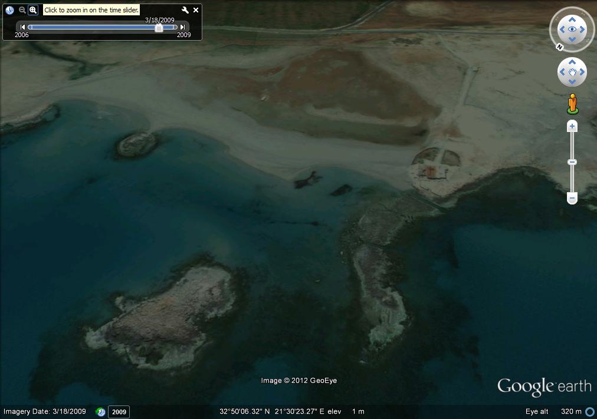Image resolution: width=597 pixels, height=419 pixels.
Task: Step forward to later imagery date
Action: click(183, 27)
